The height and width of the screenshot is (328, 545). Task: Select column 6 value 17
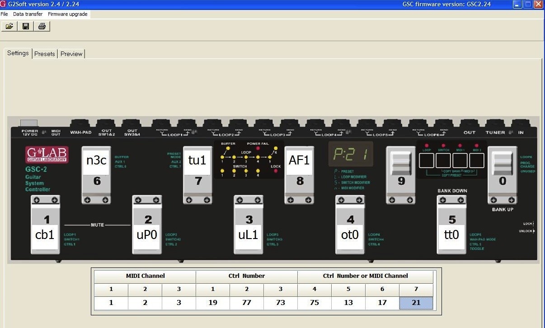pyautogui.click(x=382, y=303)
